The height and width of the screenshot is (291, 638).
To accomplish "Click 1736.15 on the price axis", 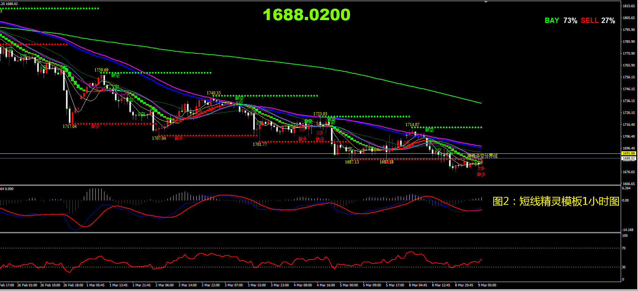I will tap(629, 101).
